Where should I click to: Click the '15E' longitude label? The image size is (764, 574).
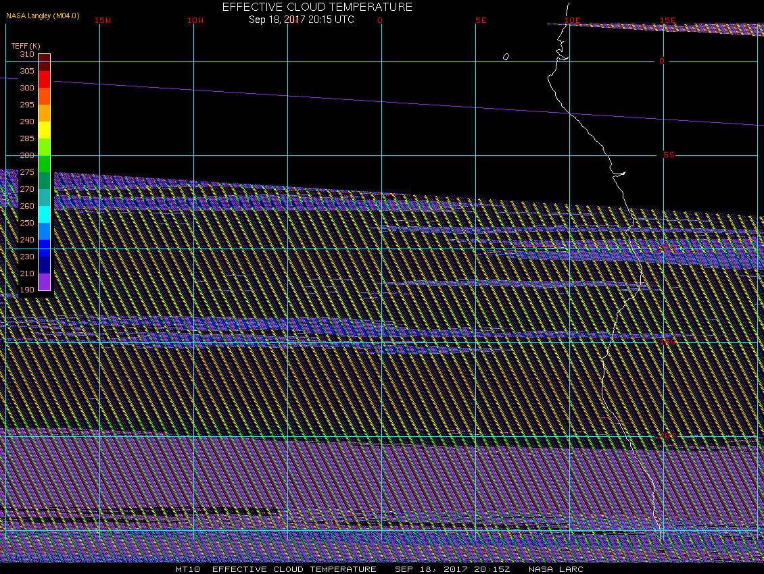click(667, 20)
